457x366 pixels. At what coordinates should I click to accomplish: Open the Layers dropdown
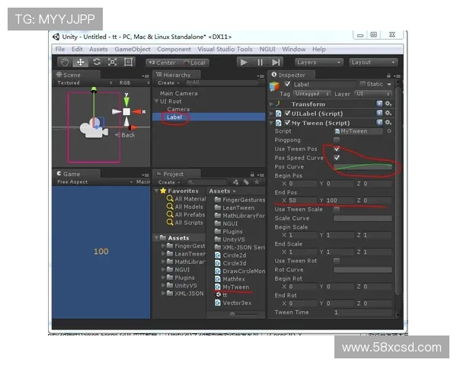click(x=318, y=63)
